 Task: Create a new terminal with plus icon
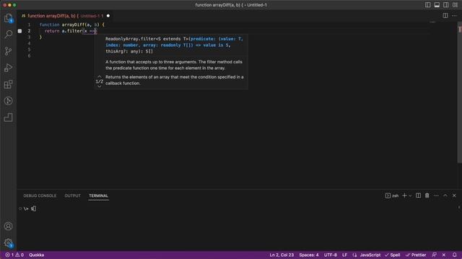click(x=404, y=196)
